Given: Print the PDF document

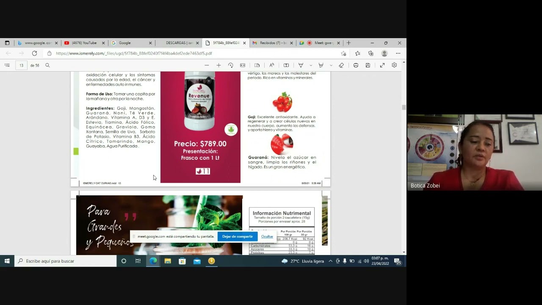Looking at the screenshot, I should pos(356,65).
